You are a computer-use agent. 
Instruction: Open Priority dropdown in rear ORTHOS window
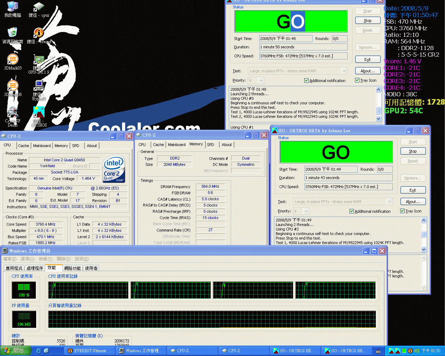261,81
